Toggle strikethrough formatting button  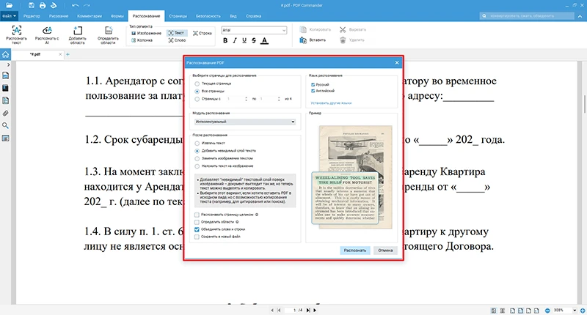(x=254, y=40)
